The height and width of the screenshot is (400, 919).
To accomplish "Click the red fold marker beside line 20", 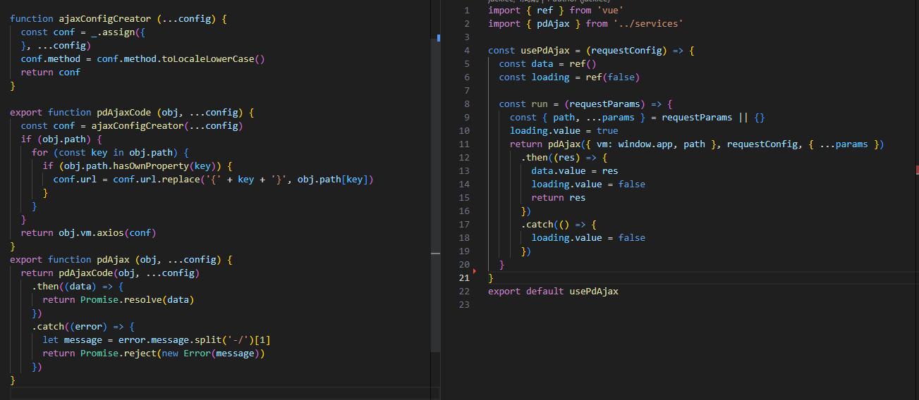I will coord(475,270).
